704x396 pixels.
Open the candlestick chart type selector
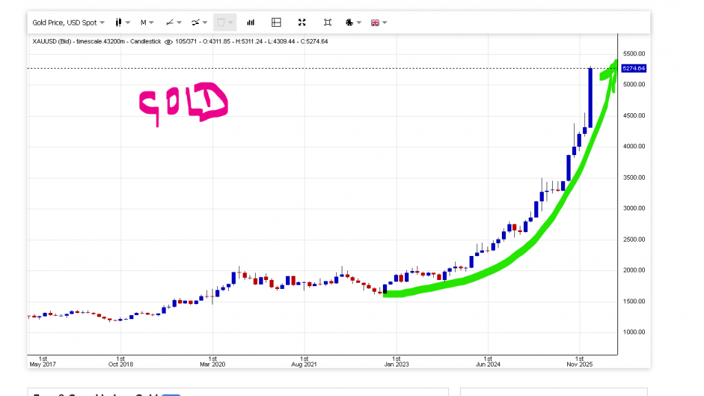(122, 23)
